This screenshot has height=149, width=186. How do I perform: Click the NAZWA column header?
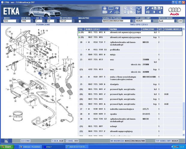pos(125,29)
